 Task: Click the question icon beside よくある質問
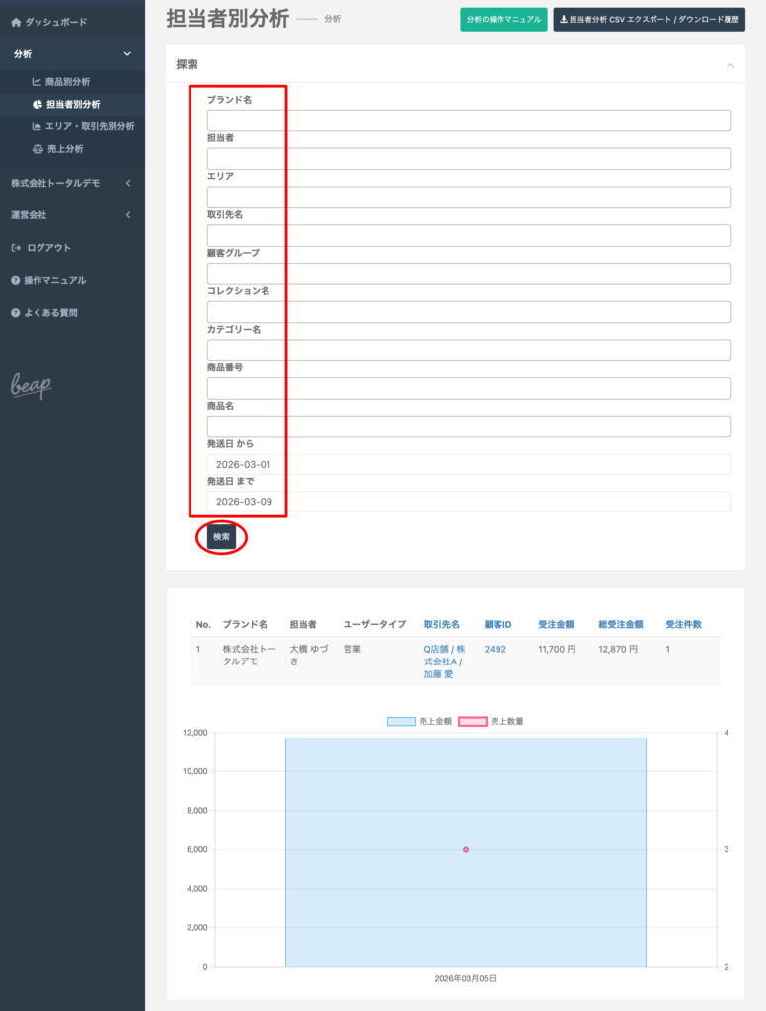point(16,313)
